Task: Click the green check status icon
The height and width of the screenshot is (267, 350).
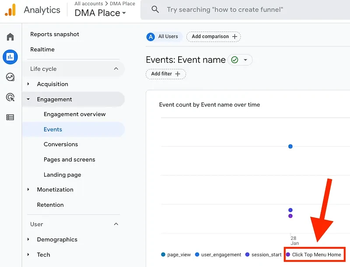Action: [x=234, y=60]
